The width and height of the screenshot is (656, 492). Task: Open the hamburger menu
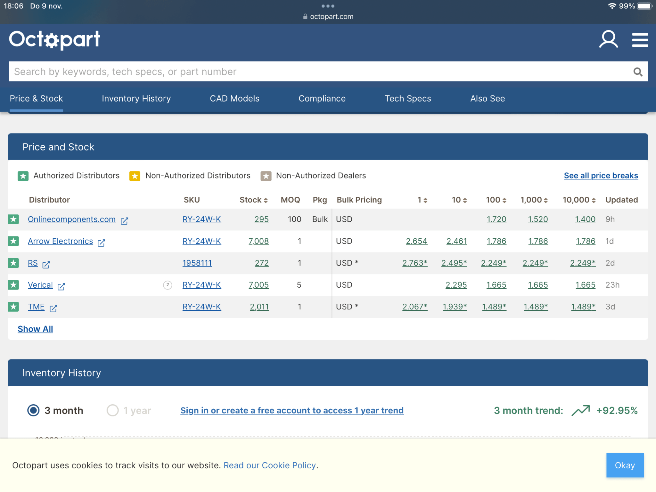pos(640,40)
